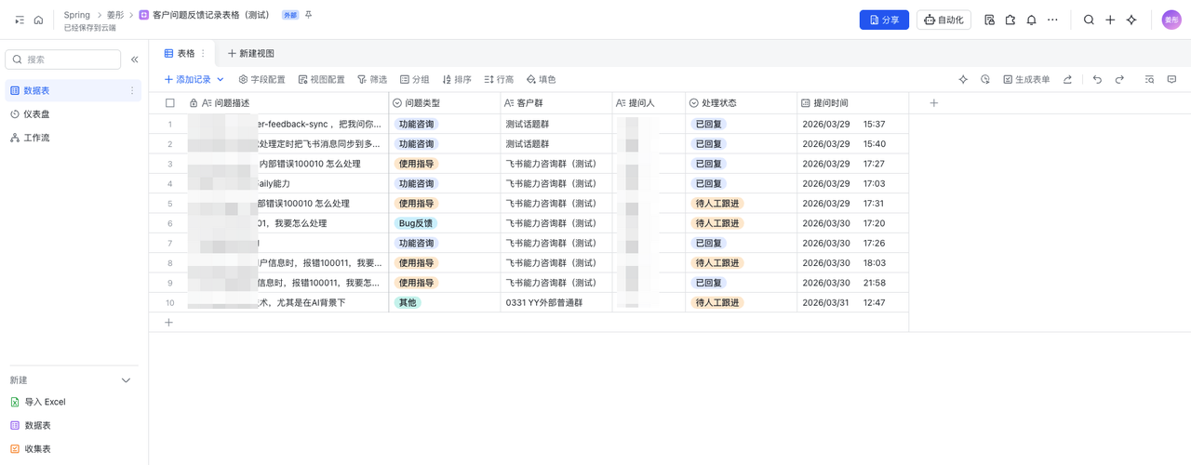This screenshot has width=1191, height=465.
Task: Open 工作流 in the sidebar
Action: 36,138
